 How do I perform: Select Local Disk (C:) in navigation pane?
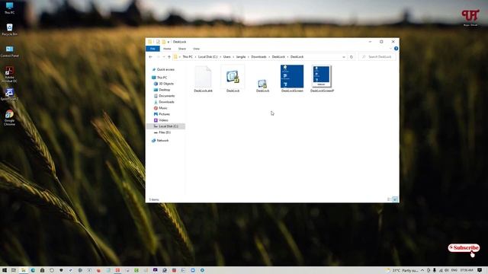pos(166,126)
